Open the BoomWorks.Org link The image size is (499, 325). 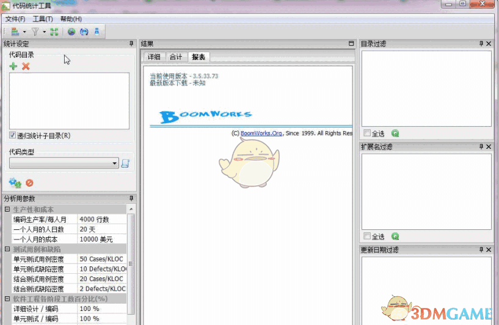pos(261,133)
